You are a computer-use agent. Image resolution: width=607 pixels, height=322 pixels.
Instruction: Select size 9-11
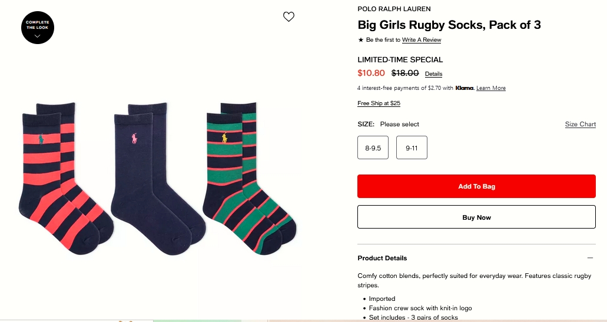412,148
